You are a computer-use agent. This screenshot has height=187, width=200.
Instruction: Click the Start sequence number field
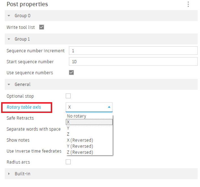(133, 62)
